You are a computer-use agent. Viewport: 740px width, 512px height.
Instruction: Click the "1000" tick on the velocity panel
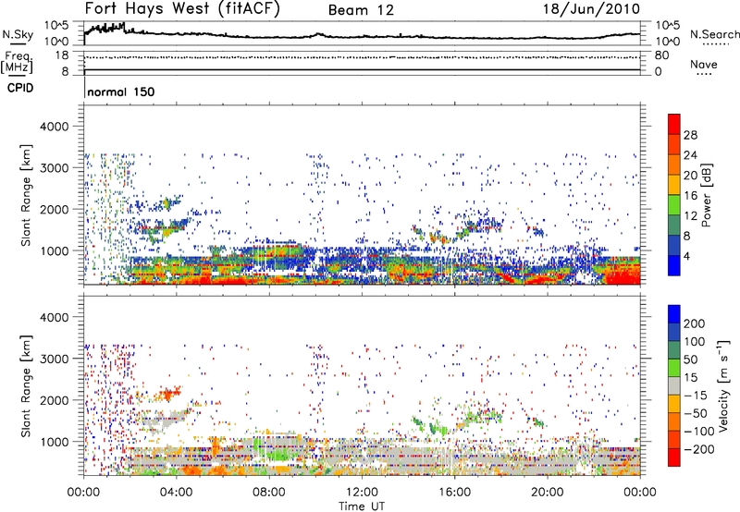(x=55, y=442)
